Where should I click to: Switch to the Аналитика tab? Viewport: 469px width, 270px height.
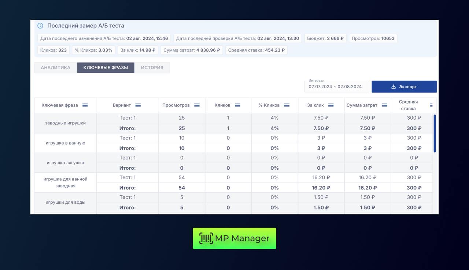coord(56,68)
